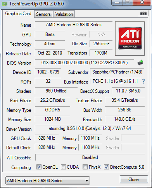Viewport: 152px width, 188px height.
Task: Click the Close button
Action: click(x=134, y=179)
